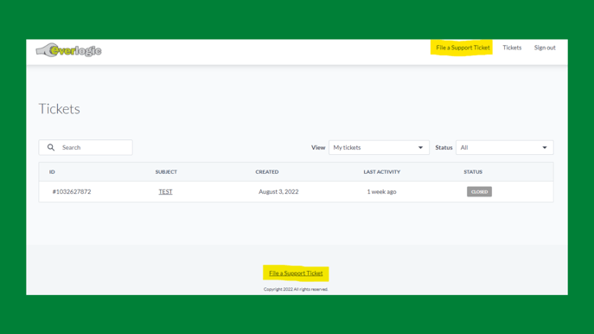Open the View 'My tickets' dropdown
The image size is (594, 334).
click(379, 147)
